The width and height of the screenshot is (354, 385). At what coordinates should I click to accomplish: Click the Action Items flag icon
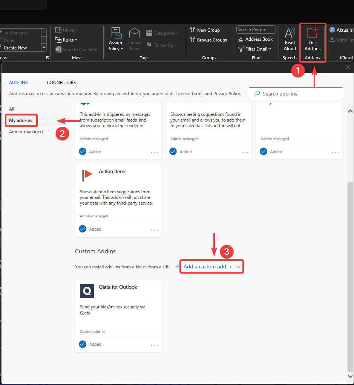tap(87, 175)
